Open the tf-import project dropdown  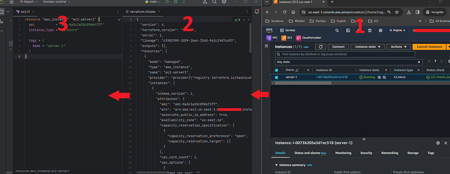tap(29, 2)
